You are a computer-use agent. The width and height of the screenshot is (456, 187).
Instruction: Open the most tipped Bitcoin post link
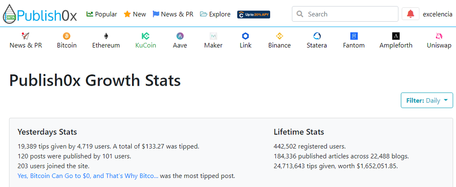pos(88,176)
